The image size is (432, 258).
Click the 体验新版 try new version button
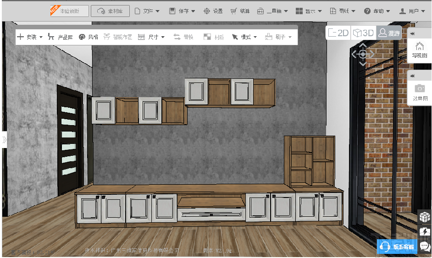[x=69, y=11]
